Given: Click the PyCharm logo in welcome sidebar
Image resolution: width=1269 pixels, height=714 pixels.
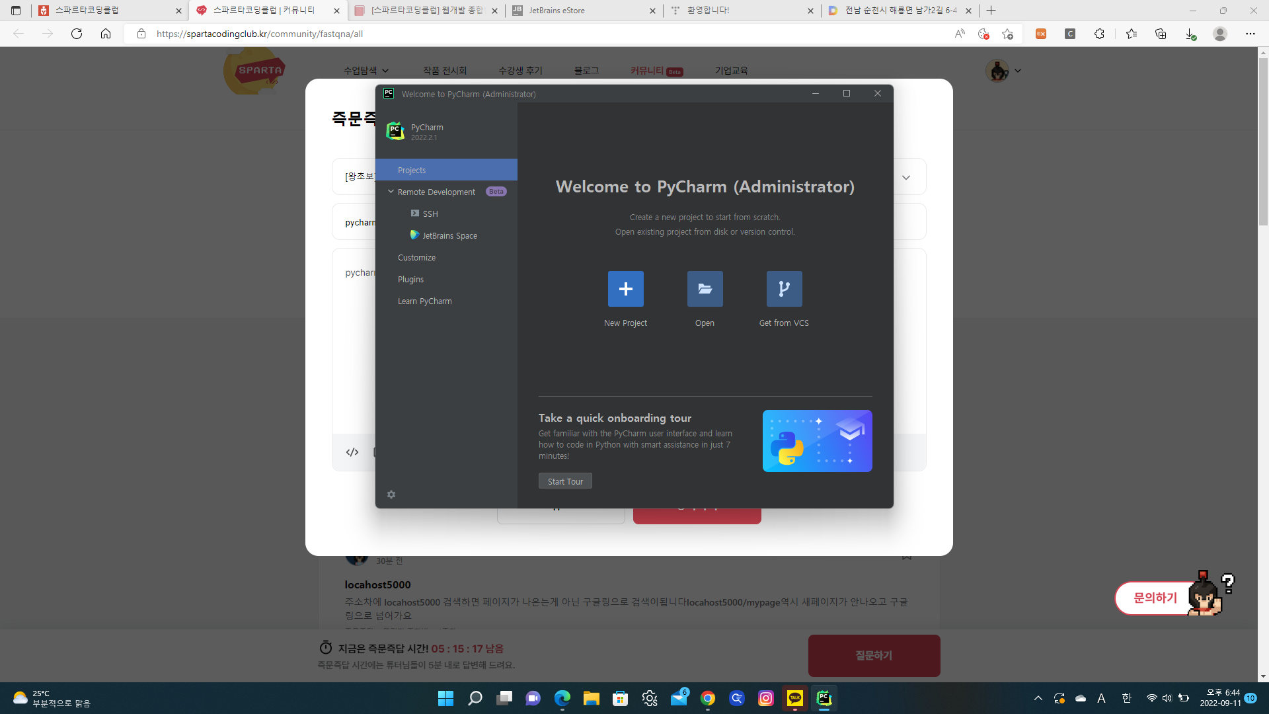Looking at the screenshot, I should tap(395, 131).
